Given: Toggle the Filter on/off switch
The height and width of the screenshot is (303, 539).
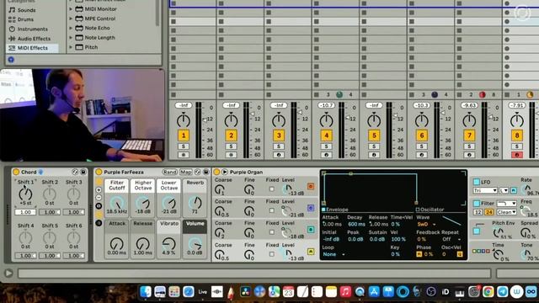Looking at the screenshot, I should coord(477,204).
